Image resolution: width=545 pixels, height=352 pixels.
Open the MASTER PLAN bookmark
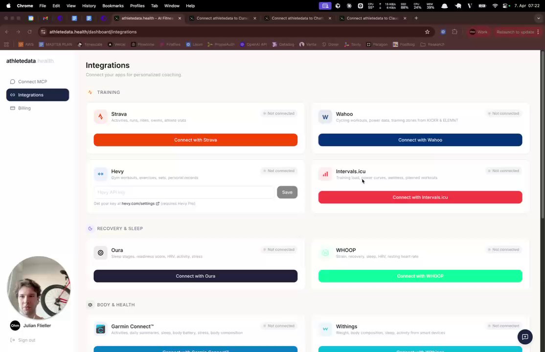tap(56, 44)
